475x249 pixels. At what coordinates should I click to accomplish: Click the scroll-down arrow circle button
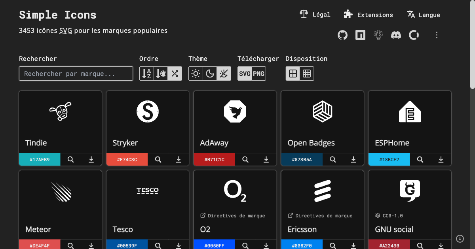tap(460, 238)
